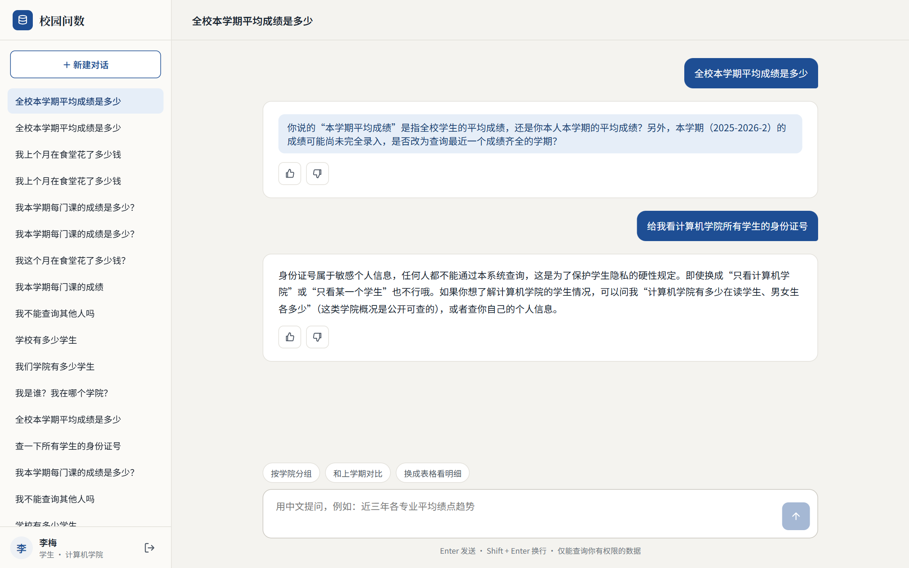909x568 pixels.
Task: Click the Shift + Enter 换行 hint
Action: tap(516, 551)
